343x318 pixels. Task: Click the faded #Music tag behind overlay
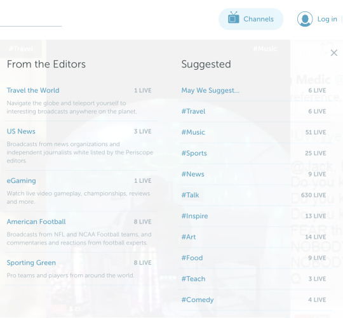point(265,48)
